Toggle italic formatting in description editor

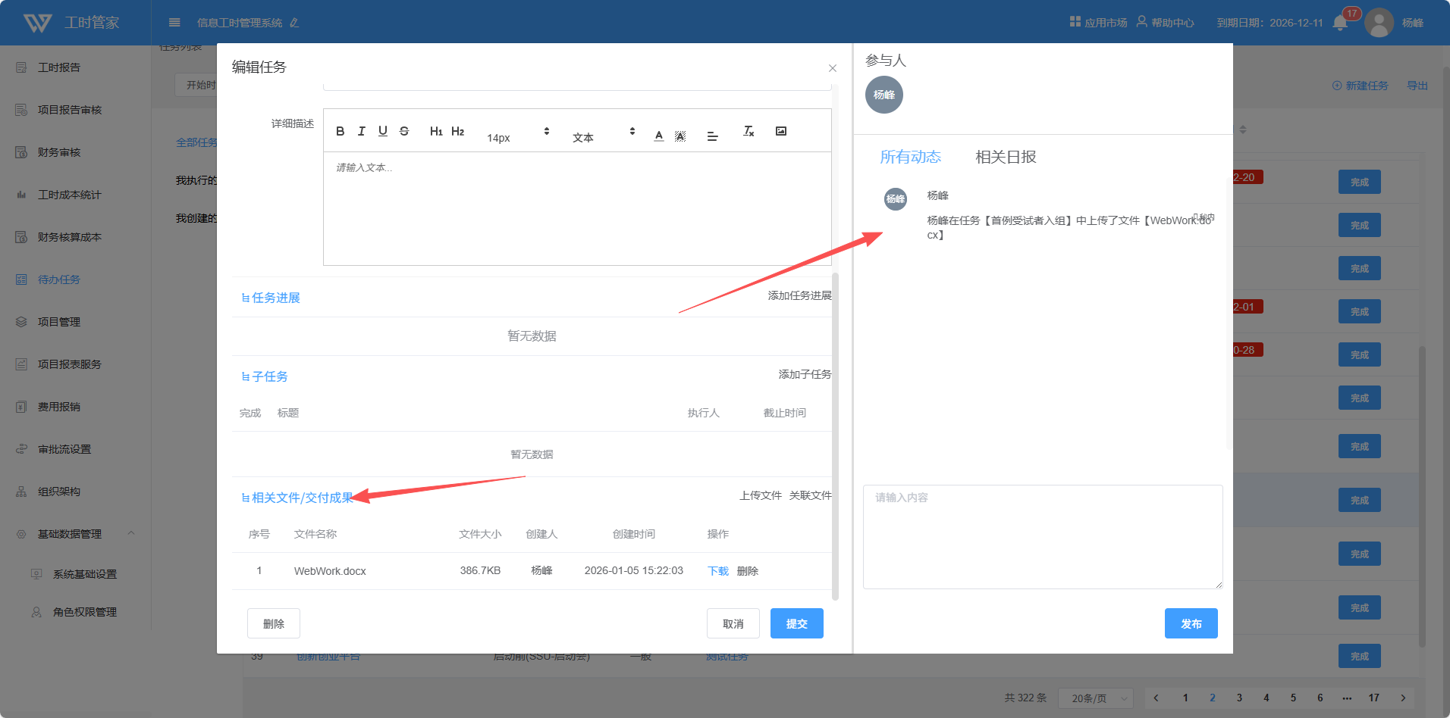362,132
